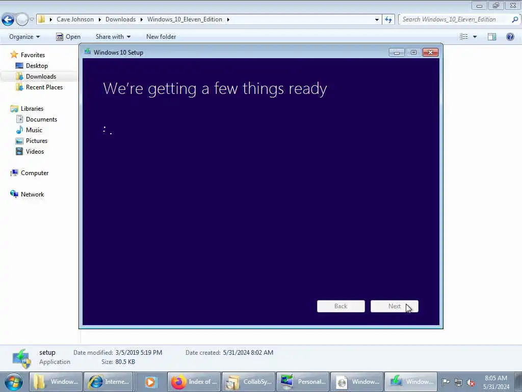Select Desktop under Favorites

(37, 66)
